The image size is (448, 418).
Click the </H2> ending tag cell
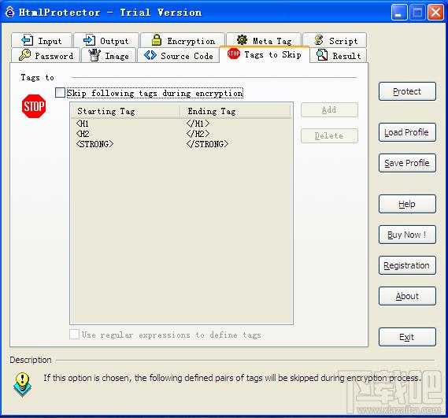198,134
